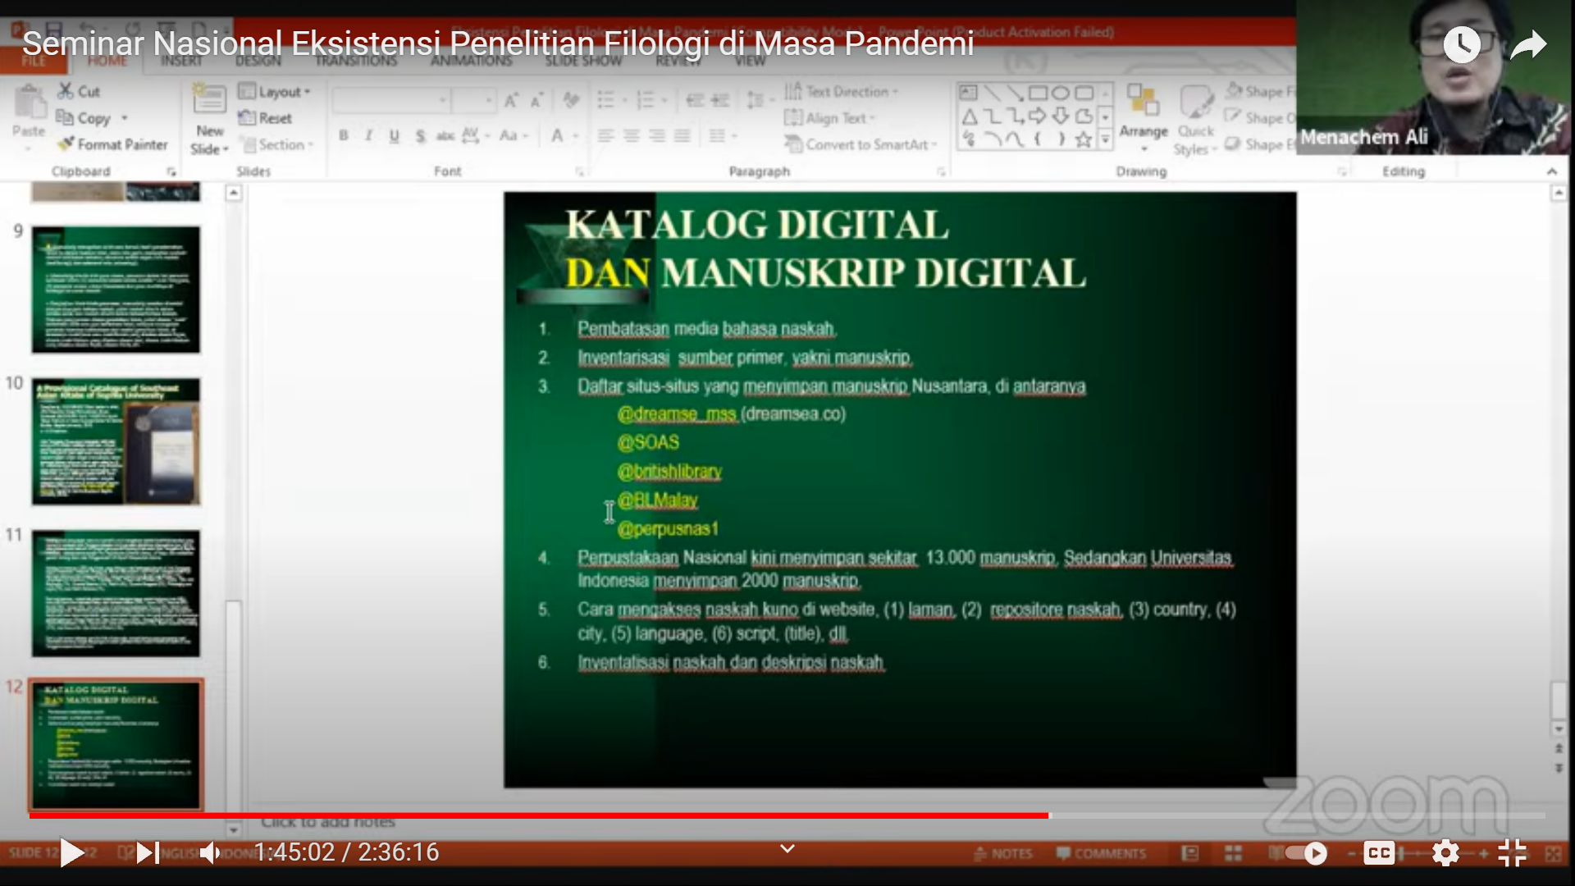
Task: Click the Share arrow icon
Action: tap(1527, 45)
